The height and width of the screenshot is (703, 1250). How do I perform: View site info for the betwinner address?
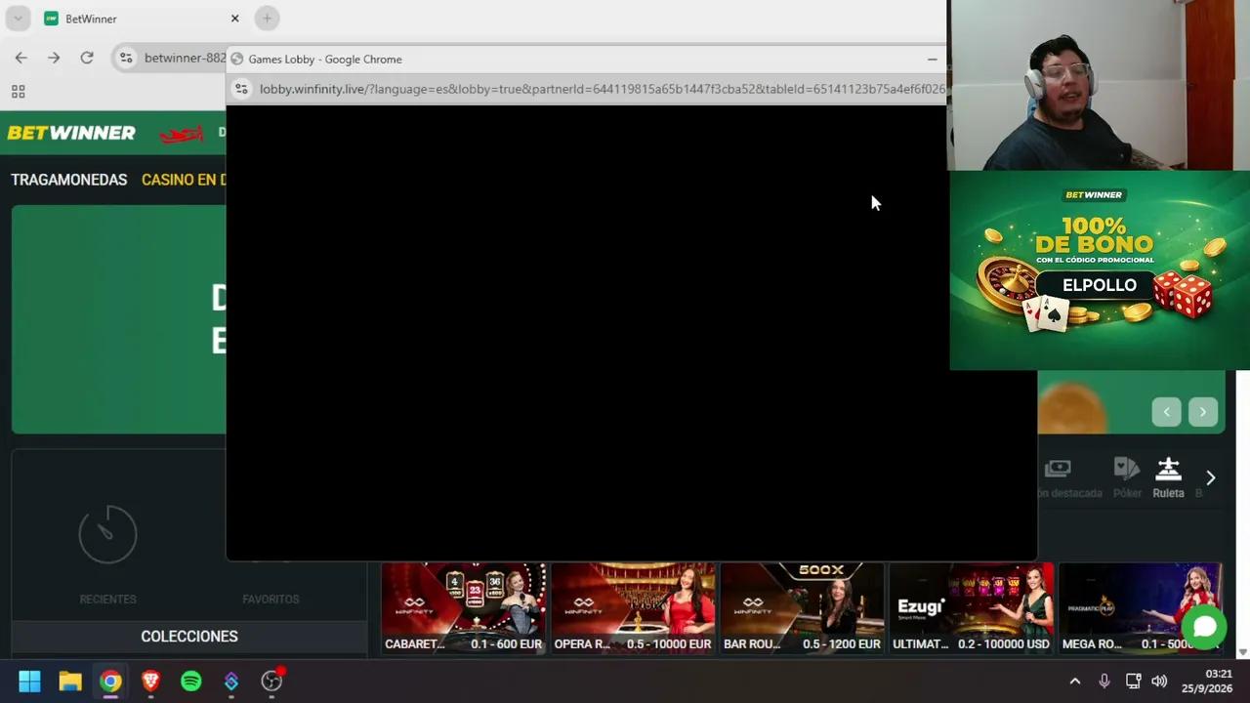point(126,58)
